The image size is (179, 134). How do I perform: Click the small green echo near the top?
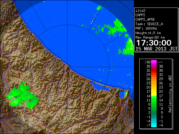100,8
